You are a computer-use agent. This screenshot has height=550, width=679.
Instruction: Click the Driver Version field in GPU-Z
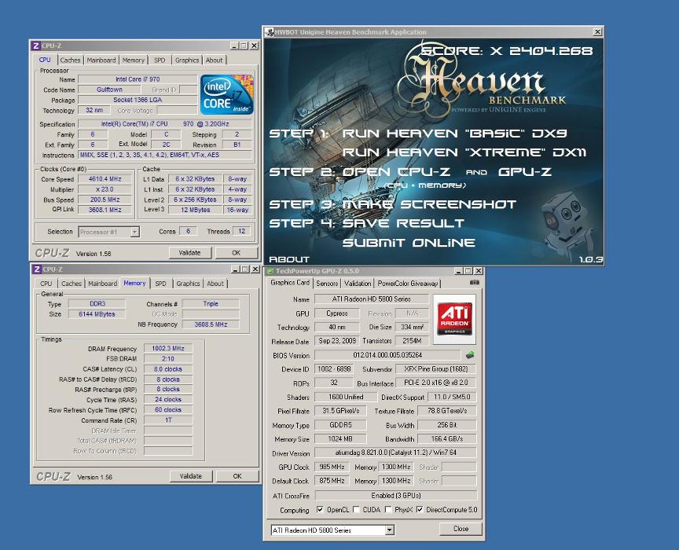point(396,453)
